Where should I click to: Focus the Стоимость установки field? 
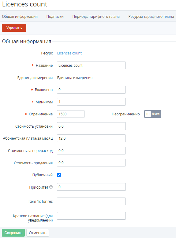91,126
